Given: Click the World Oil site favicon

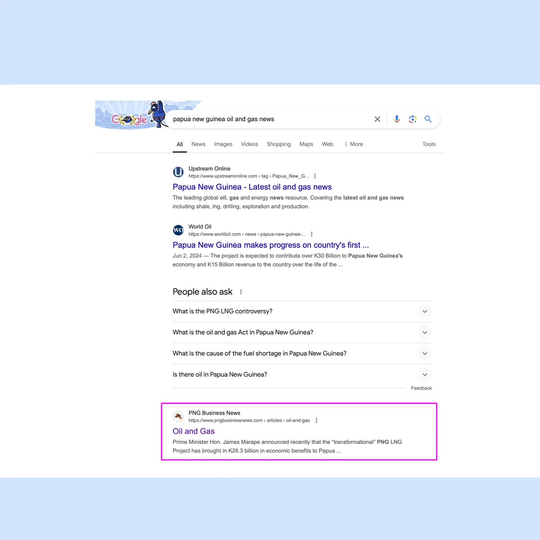Looking at the screenshot, I should point(178,230).
